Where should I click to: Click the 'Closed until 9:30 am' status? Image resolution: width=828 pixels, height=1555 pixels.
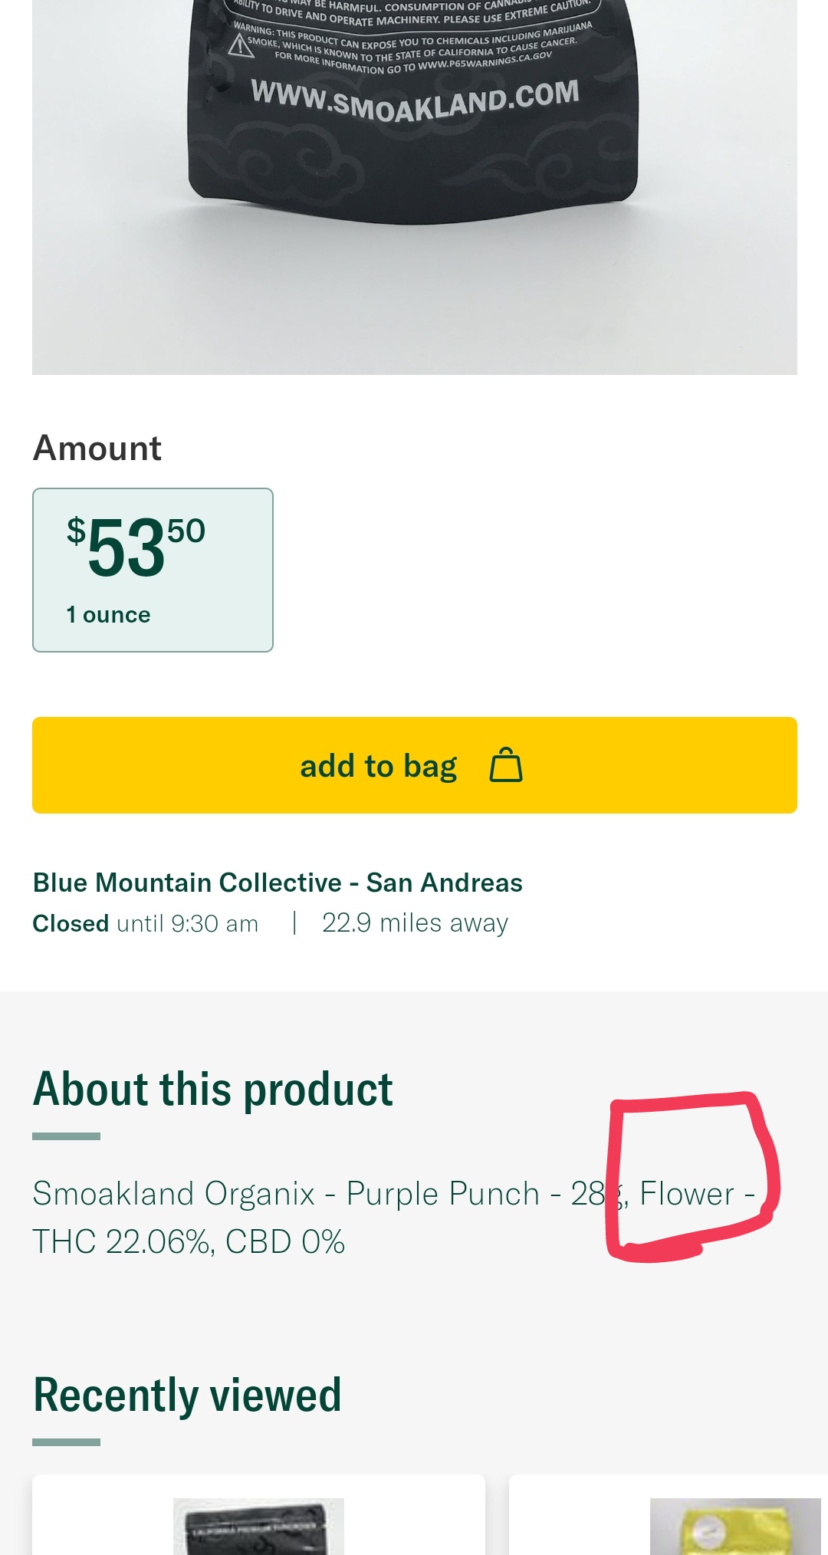(145, 923)
